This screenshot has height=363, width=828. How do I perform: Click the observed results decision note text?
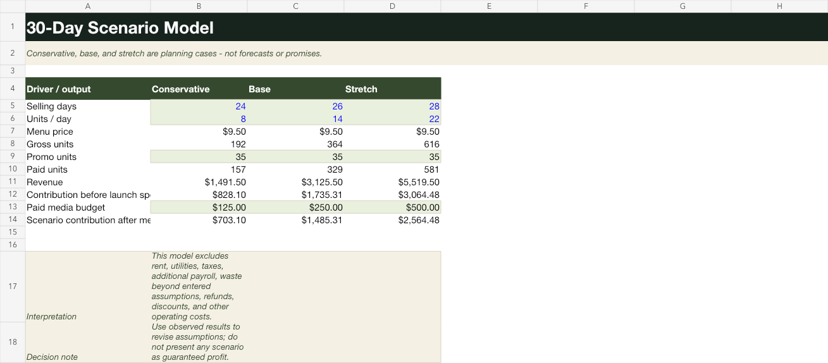[x=199, y=342]
